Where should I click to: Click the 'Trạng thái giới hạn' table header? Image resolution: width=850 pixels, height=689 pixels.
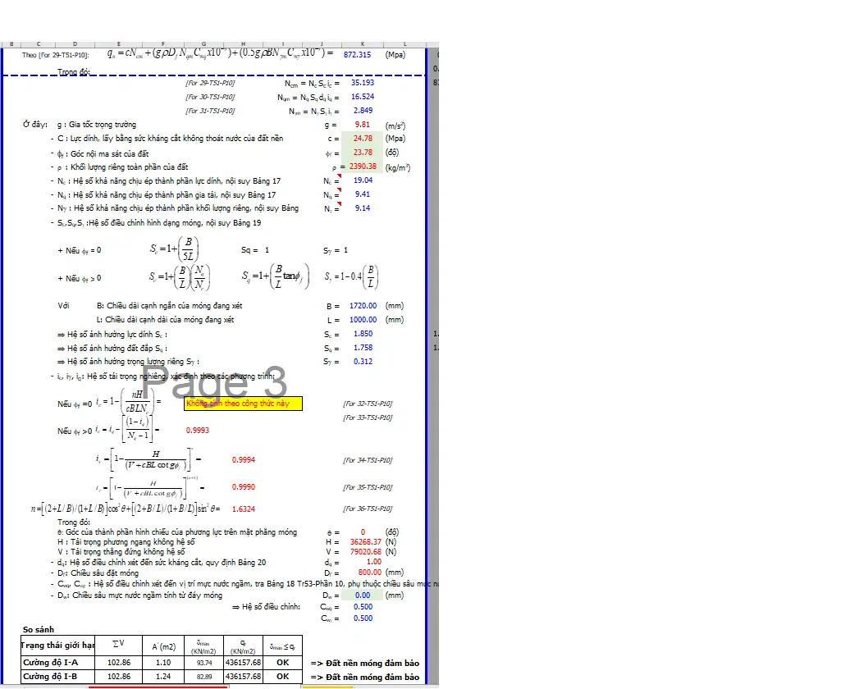pos(58,646)
